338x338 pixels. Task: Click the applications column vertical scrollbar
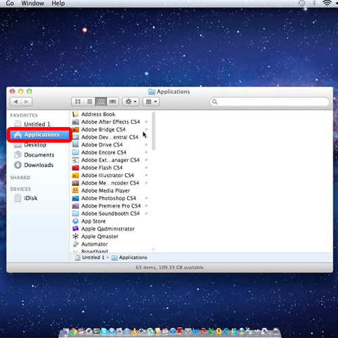pyautogui.click(x=153, y=131)
